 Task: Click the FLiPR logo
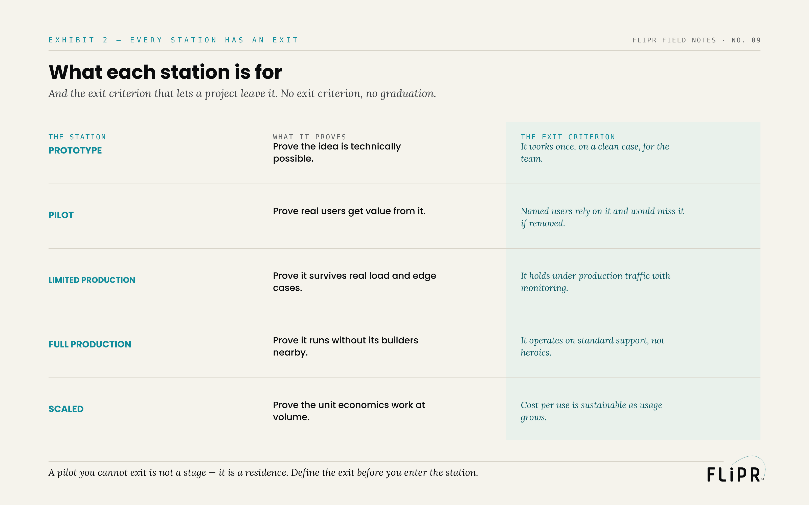click(x=736, y=469)
